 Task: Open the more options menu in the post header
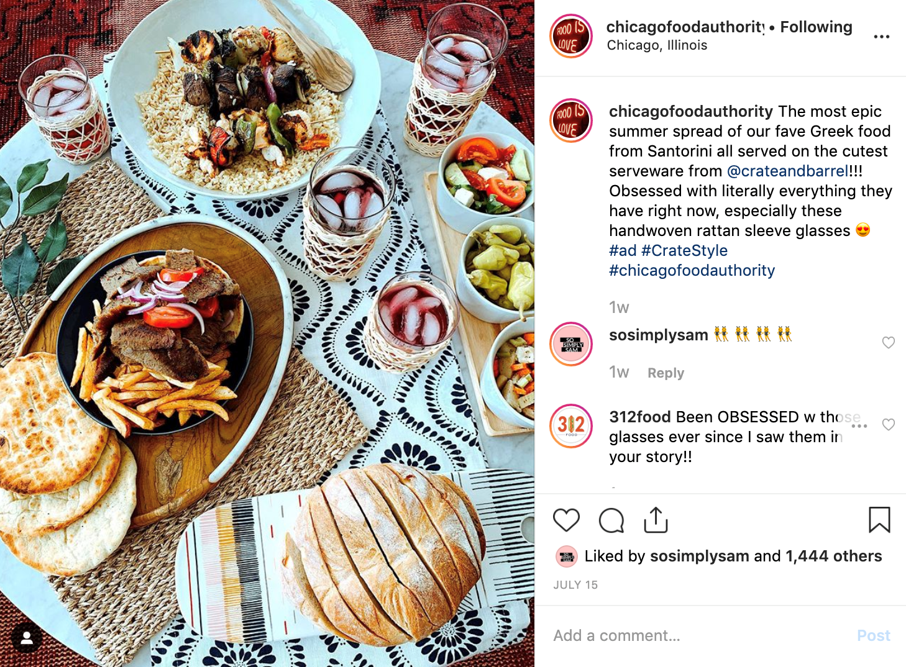(x=881, y=37)
